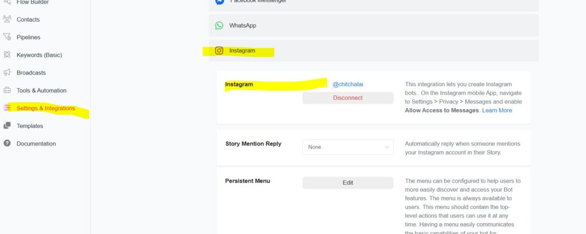The image size is (586, 234).
Task: Disconnect the Instagram account
Action: tap(347, 98)
